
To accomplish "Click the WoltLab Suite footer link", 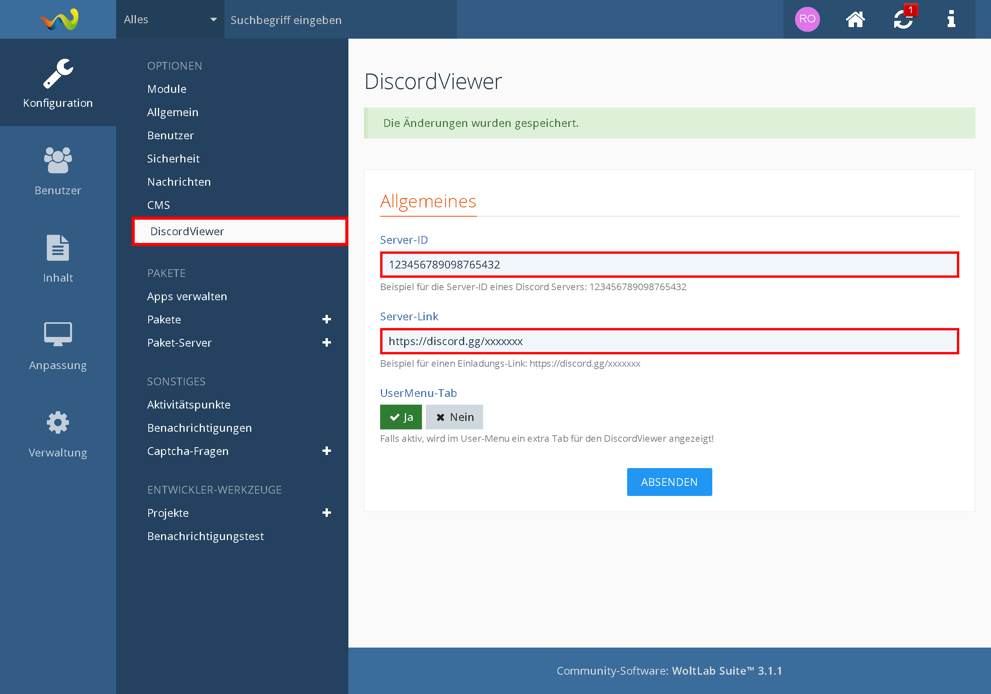I will [x=727, y=671].
